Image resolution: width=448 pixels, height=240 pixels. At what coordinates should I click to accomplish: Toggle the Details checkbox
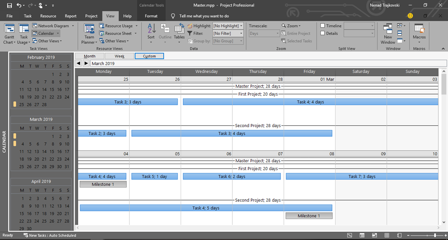323,33
